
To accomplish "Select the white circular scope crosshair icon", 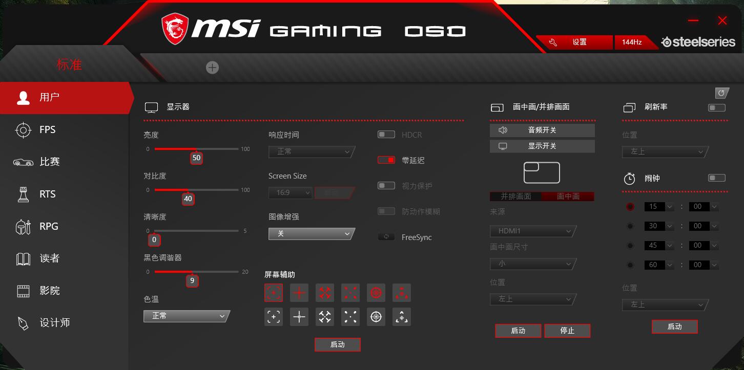I will coord(376,317).
